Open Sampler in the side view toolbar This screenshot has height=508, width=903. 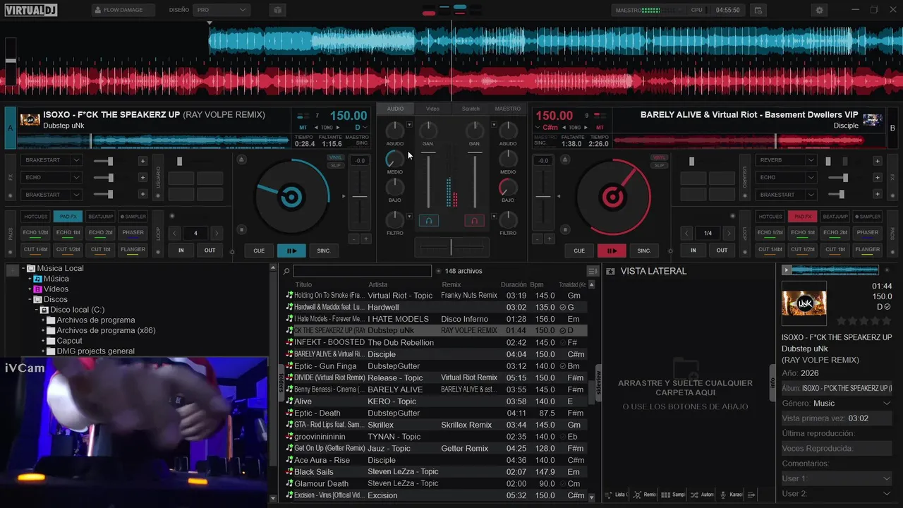(x=673, y=495)
